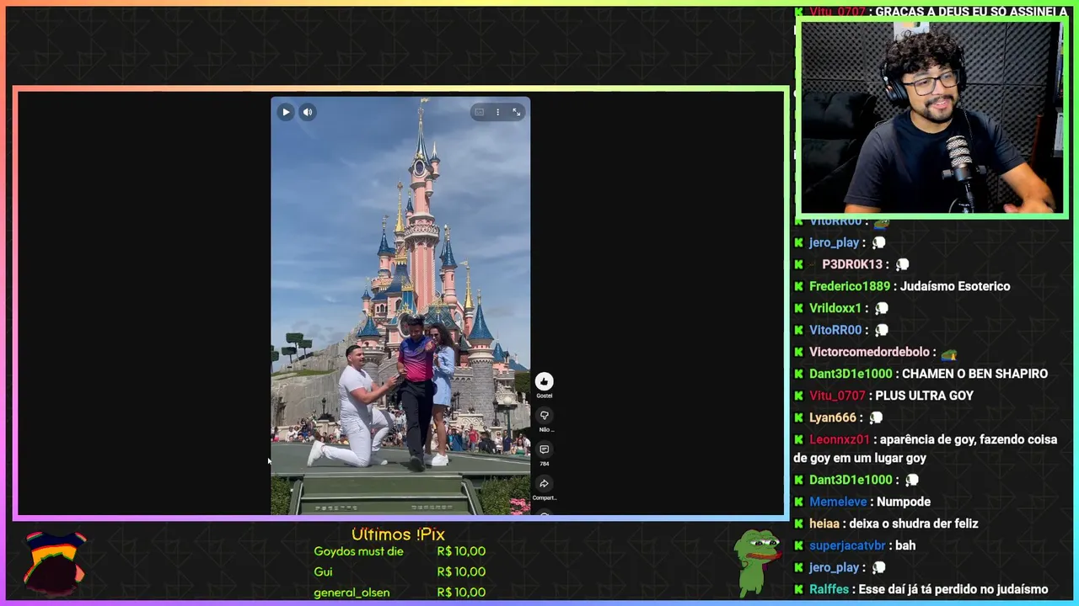The height and width of the screenshot is (606, 1079).
Task: Click the Kick badge beside Raffes
Action: click(798, 589)
